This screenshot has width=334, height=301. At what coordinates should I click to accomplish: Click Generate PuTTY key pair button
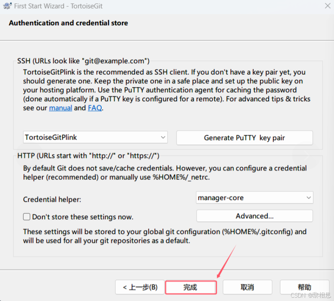pos(244,138)
